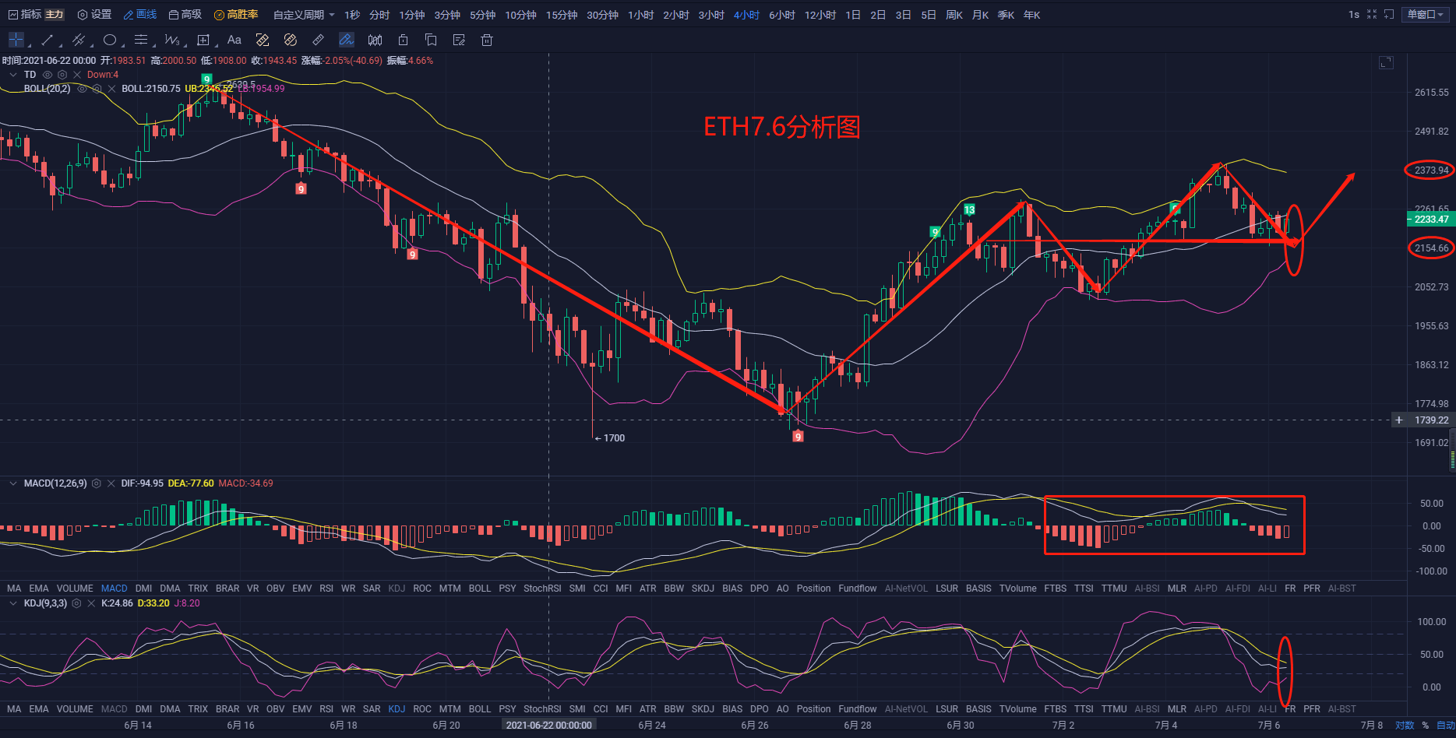Click the right-edge price axis scrollbar
Screen dimensions: 1456x738
[x=1452, y=450]
